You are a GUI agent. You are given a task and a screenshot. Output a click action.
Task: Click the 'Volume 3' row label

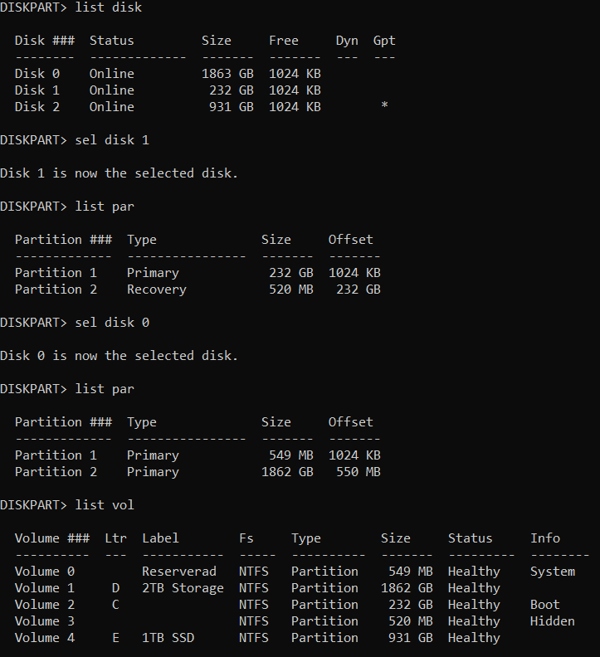[x=45, y=621]
